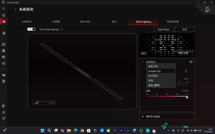215x134 pixels.
Task: Choose Sample Clip from the effect dropdown
Action: click(x=161, y=71)
